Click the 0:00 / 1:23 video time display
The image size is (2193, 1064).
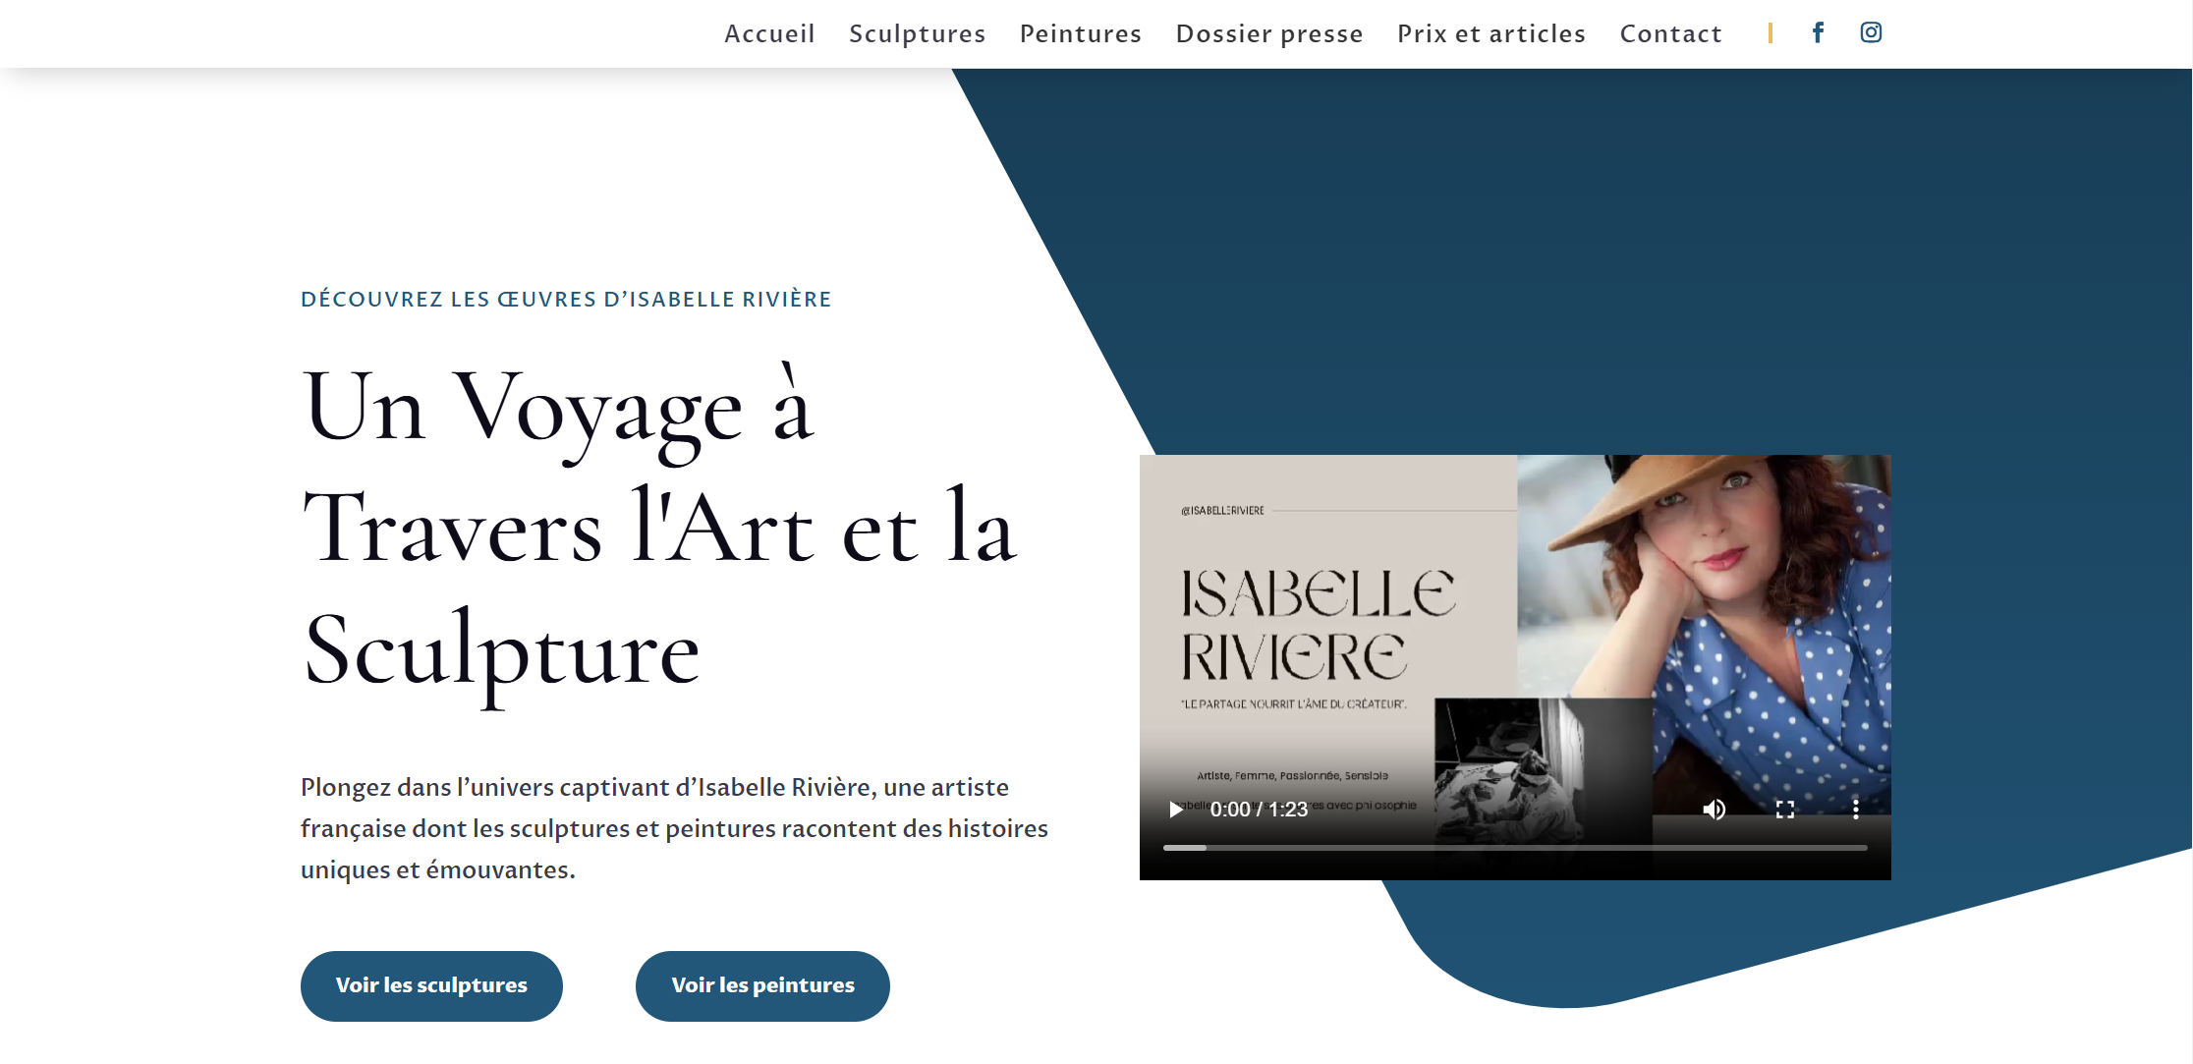[x=1259, y=810]
